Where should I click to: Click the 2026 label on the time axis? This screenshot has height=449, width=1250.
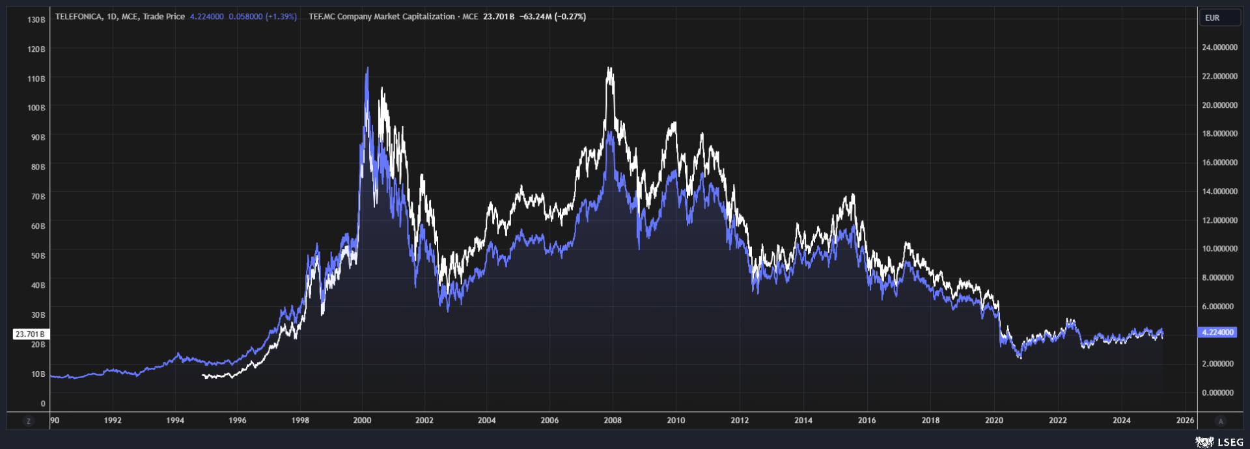1186,420
